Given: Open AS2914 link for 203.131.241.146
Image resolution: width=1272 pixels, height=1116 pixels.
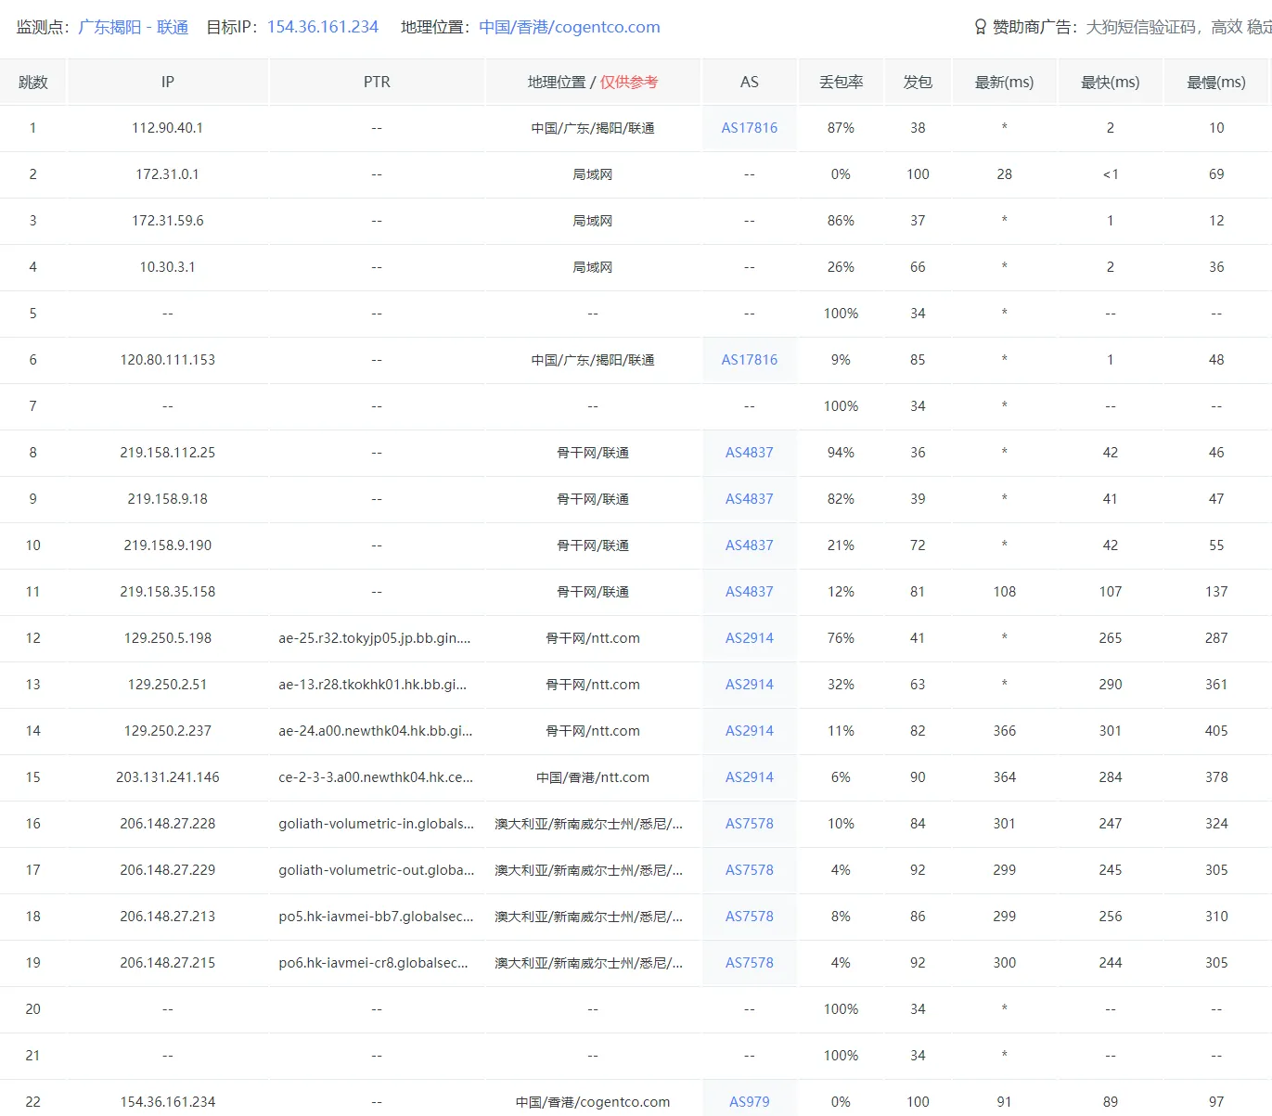Looking at the screenshot, I should point(750,777).
